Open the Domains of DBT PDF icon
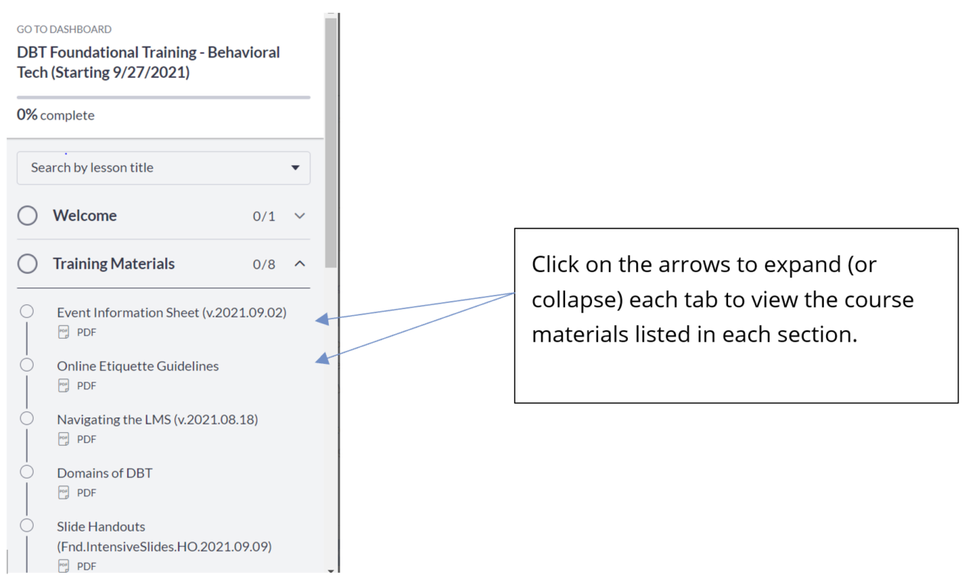The height and width of the screenshot is (585, 979). (x=65, y=492)
